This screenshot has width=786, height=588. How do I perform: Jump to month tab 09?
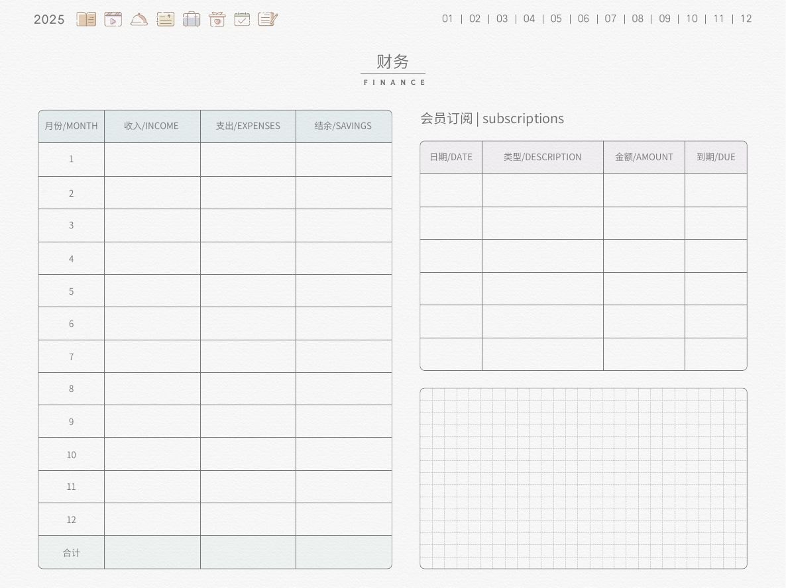coord(665,19)
